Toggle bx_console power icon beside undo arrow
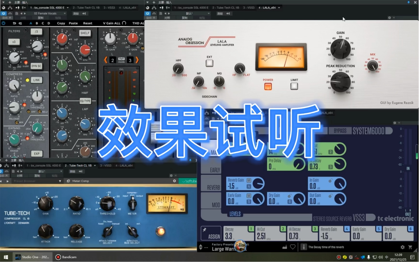 click(x=3, y=23)
